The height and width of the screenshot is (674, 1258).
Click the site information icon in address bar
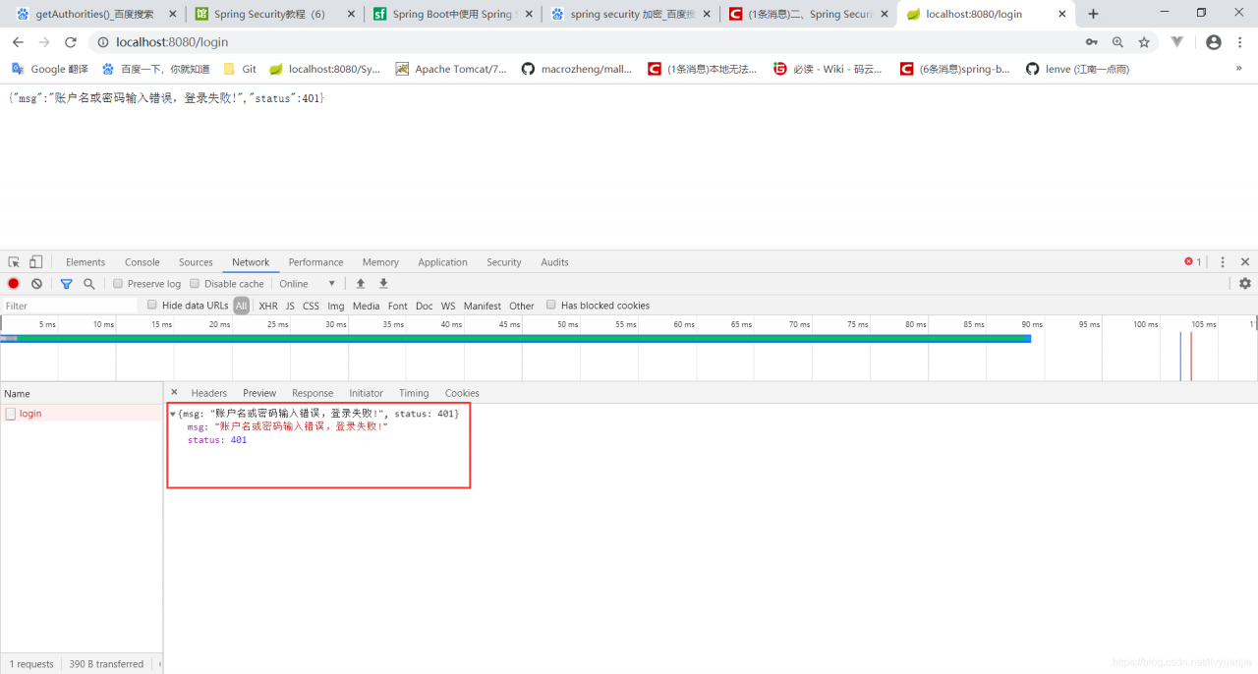pos(102,42)
